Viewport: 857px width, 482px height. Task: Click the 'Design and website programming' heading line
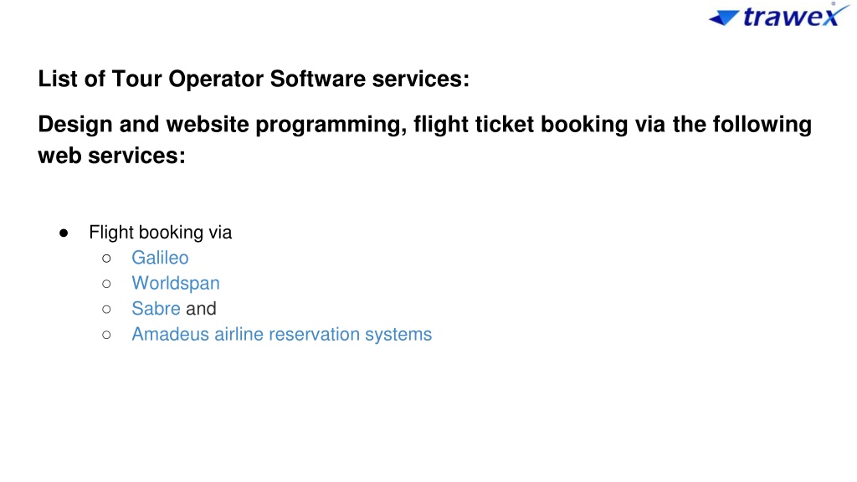point(424,126)
